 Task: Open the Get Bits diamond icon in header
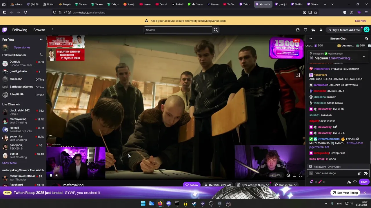pos(321,30)
